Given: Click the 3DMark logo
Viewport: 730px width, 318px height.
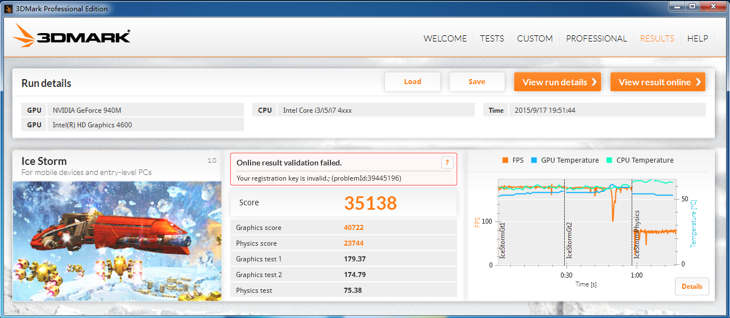Looking at the screenshot, I should [x=71, y=36].
